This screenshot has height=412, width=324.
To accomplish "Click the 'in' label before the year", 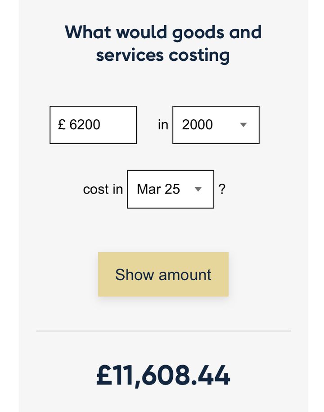I will 163,125.
